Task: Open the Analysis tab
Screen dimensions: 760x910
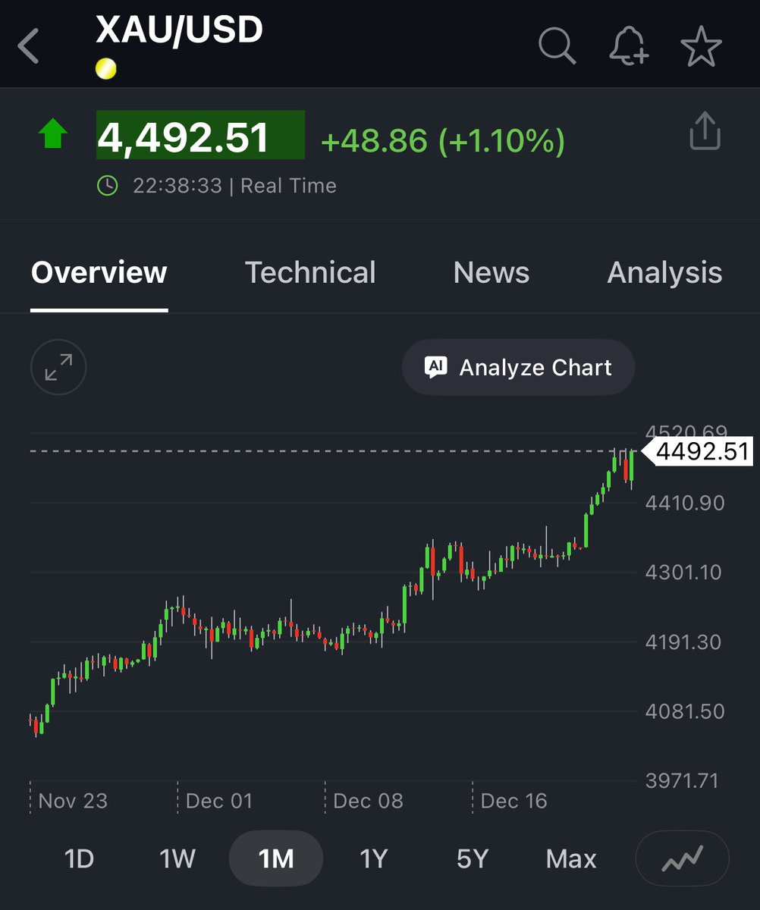Action: pyautogui.click(x=665, y=273)
